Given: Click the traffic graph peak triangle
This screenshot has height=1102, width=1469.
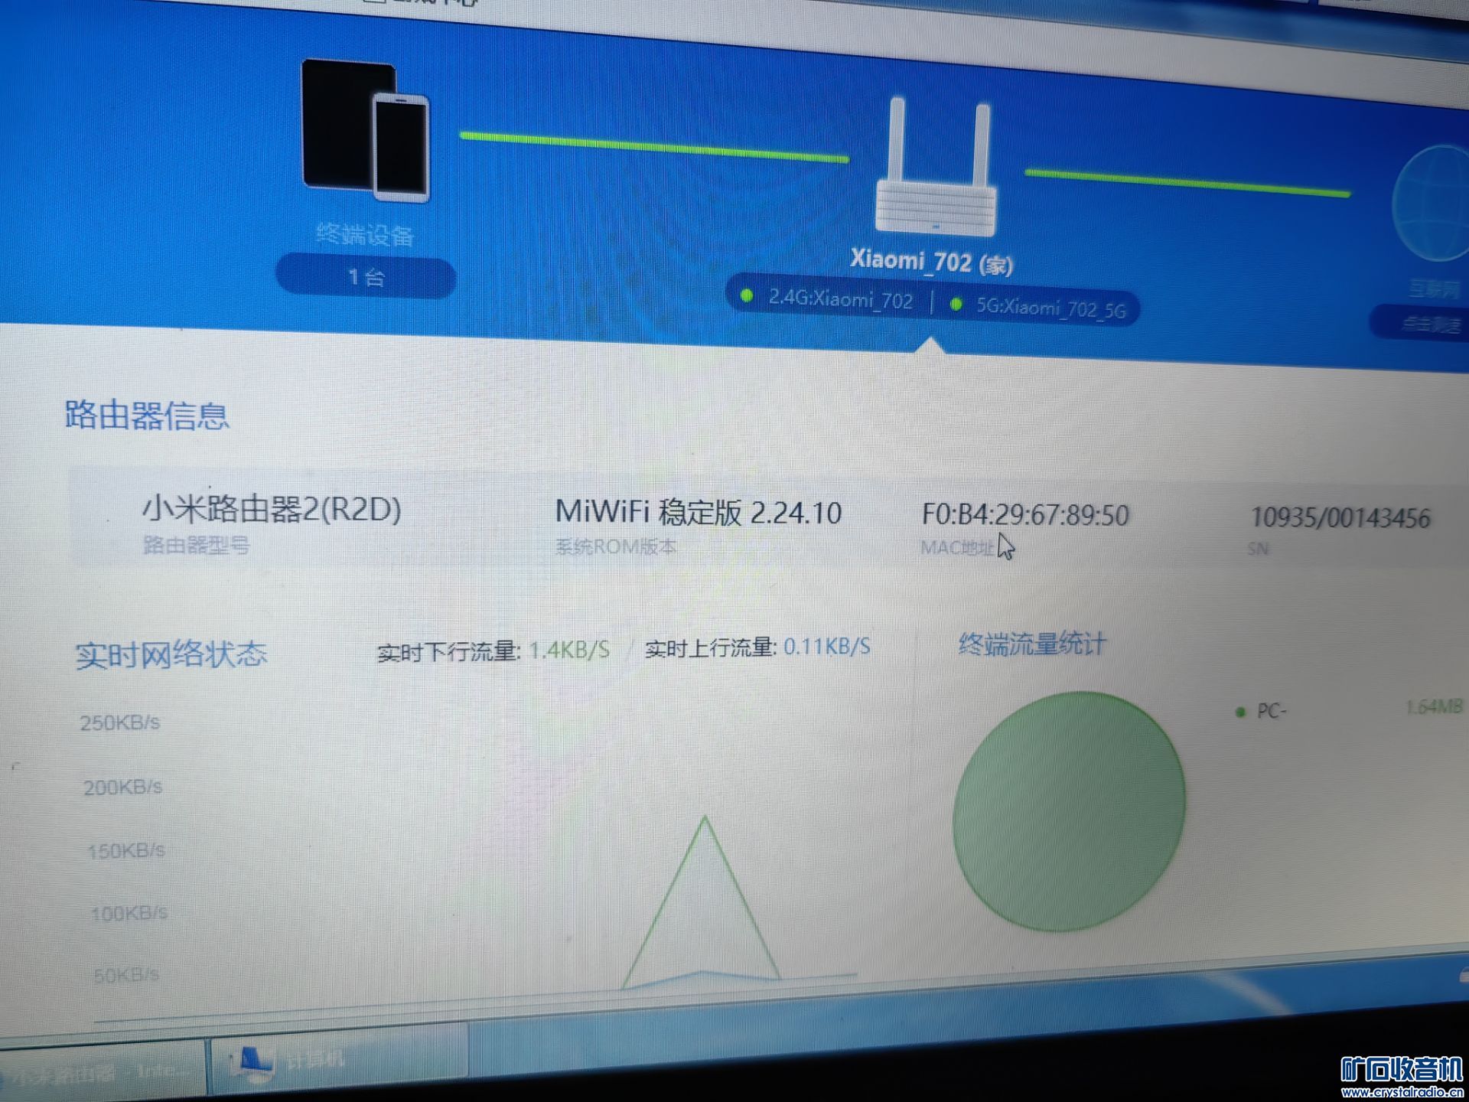Looking at the screenshot, I should point(702,901).
